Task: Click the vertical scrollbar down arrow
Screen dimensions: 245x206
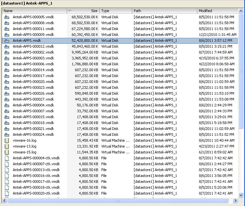Action: coord(241,195)
